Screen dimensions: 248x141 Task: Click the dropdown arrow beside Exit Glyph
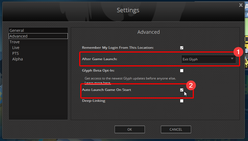click(x=232, y=59)
